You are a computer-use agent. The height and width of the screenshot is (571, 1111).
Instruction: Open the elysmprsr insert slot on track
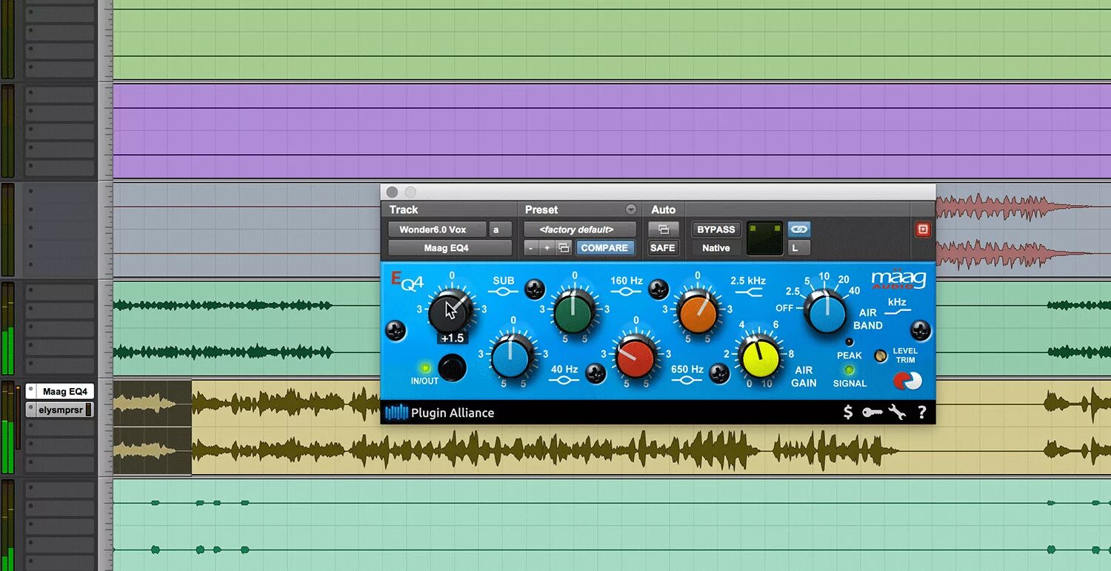[x=59, y=410]
